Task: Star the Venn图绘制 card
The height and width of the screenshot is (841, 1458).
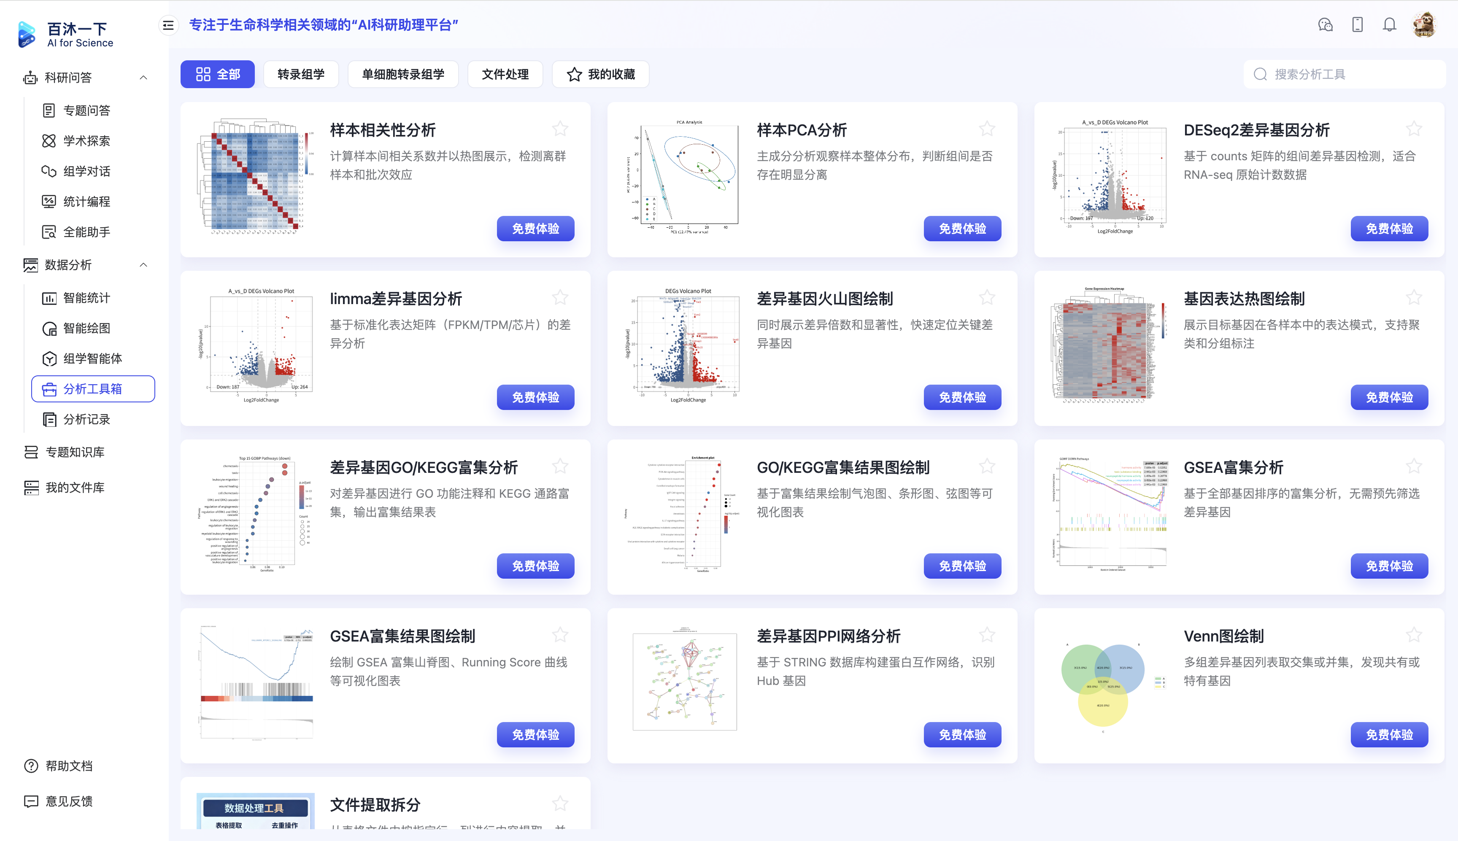Action: point(1414,635)
